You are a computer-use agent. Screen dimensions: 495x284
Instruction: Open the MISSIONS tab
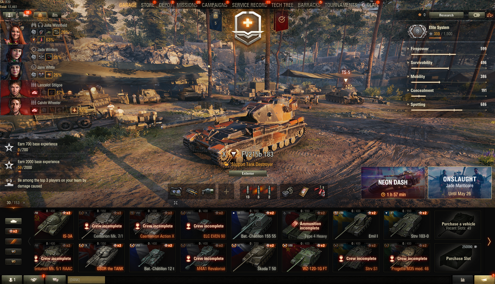click(187, 5)
